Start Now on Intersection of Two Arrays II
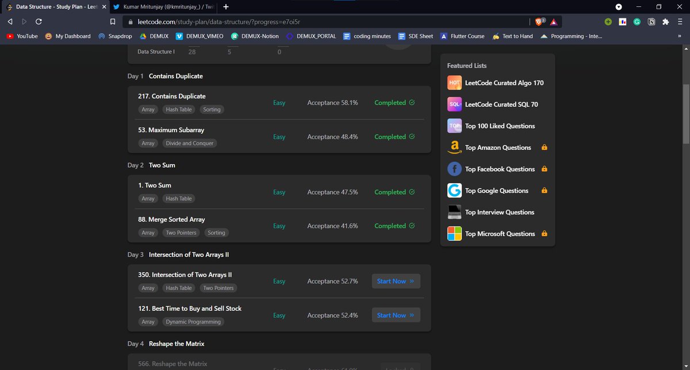Viewport: 690px width, 370px height. [396, 281]
